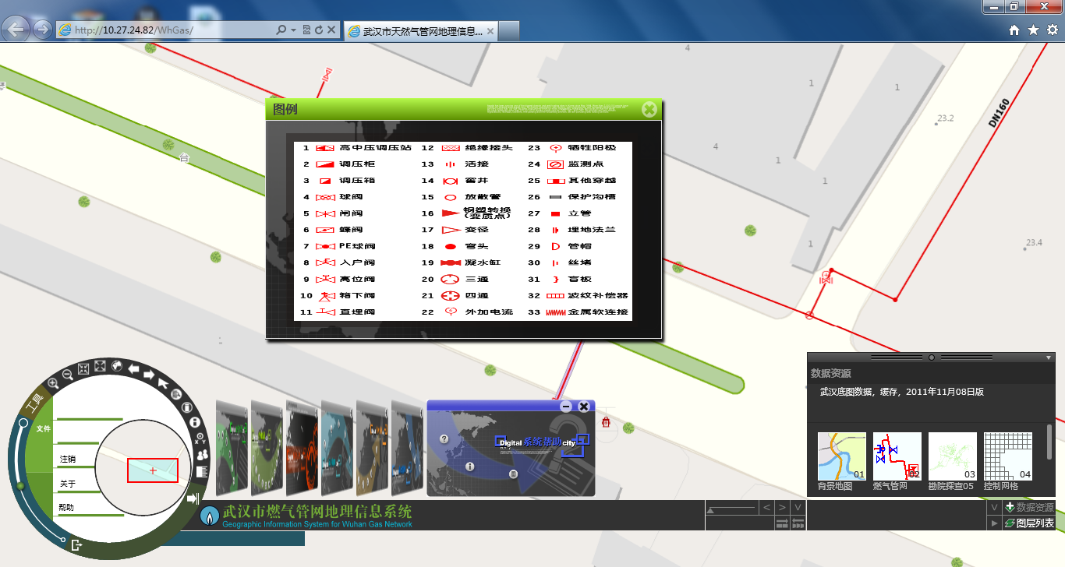Expand the 图层列表 layer list arrow
Image resolution: width=1065 pixels, height=567 pixels.
993,523
